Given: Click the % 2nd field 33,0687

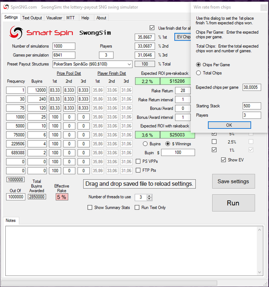Looking at the screenshot, I should click(x=145, y=46).
